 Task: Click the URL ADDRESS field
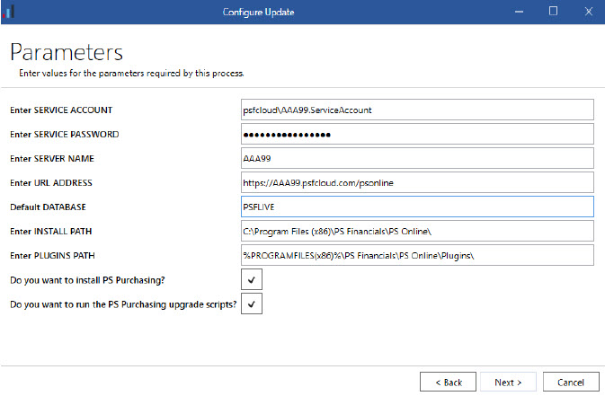coord(417,182)
